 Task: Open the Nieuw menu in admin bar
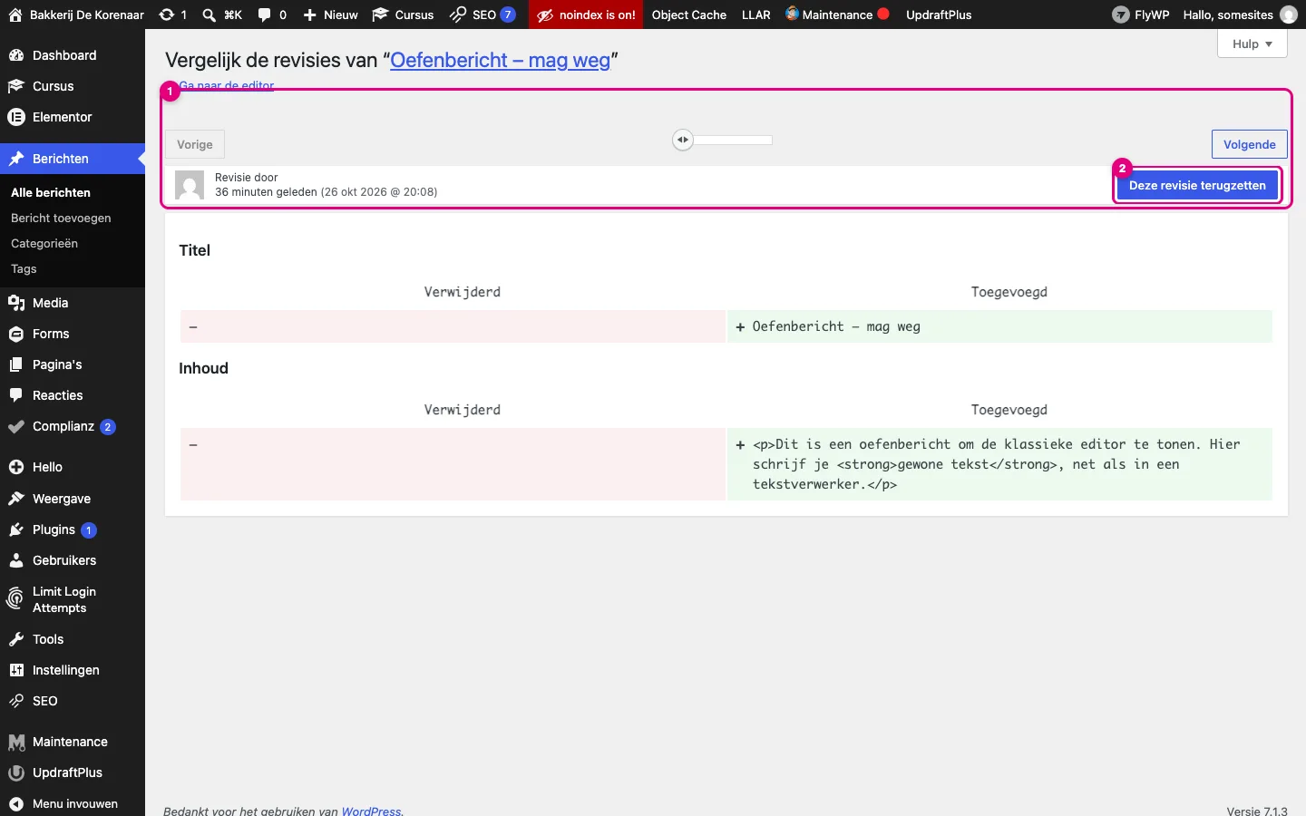coord(330,15)
